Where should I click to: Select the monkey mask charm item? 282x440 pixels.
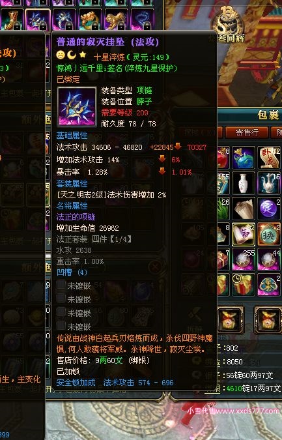270,286
